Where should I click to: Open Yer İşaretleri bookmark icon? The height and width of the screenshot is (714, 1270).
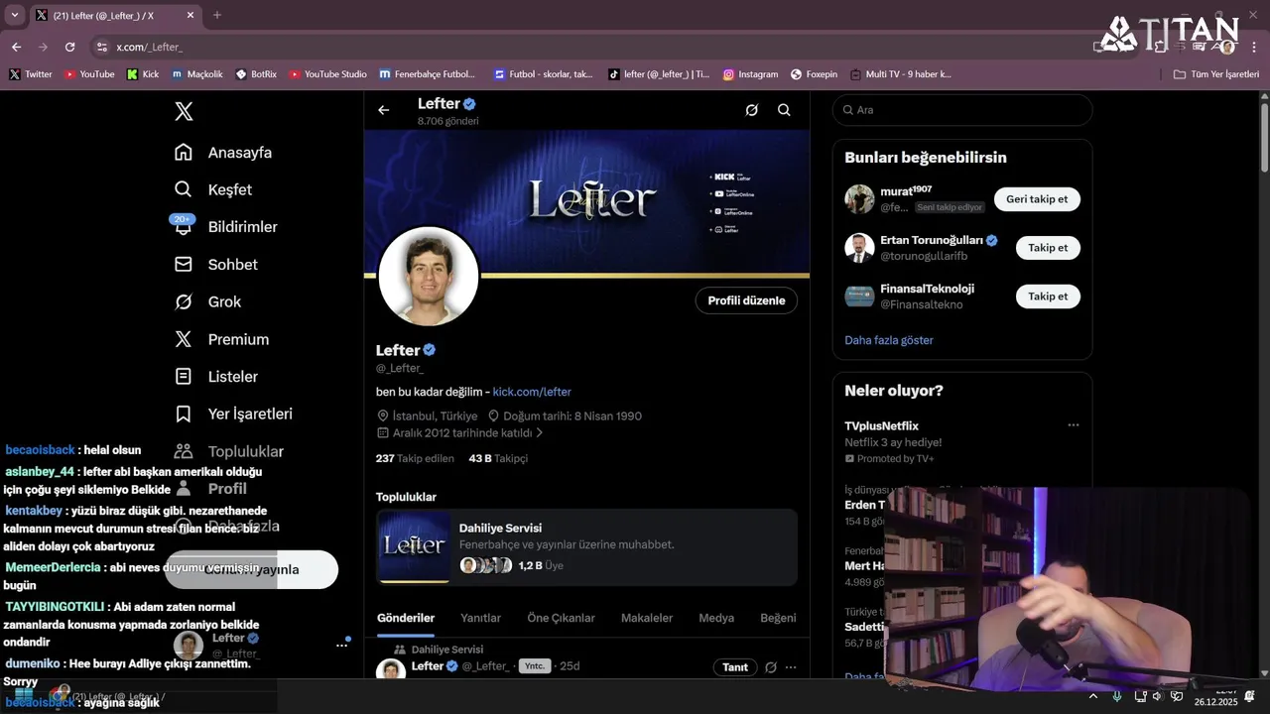pos(184,414)
